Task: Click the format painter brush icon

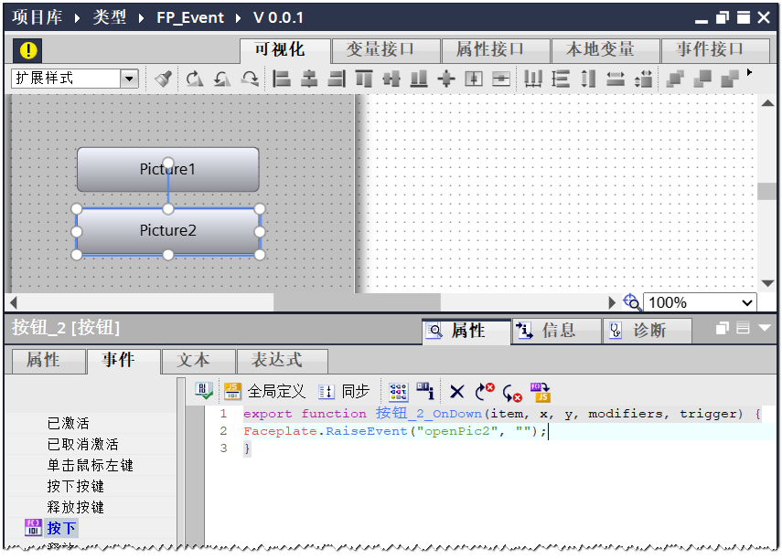Action: 164,79
